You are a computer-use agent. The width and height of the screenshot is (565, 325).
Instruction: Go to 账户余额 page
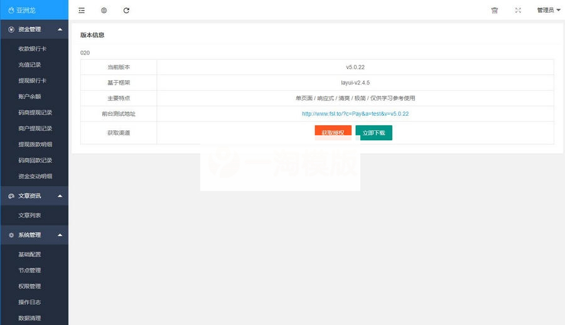[30, 96]
